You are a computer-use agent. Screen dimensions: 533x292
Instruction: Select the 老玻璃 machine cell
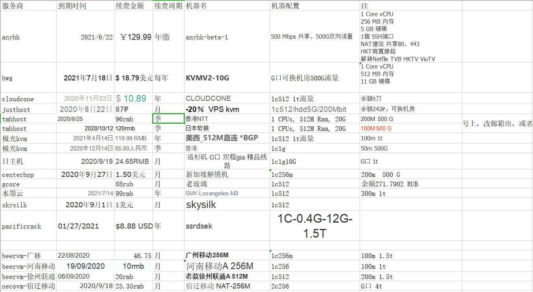point(227,184)
